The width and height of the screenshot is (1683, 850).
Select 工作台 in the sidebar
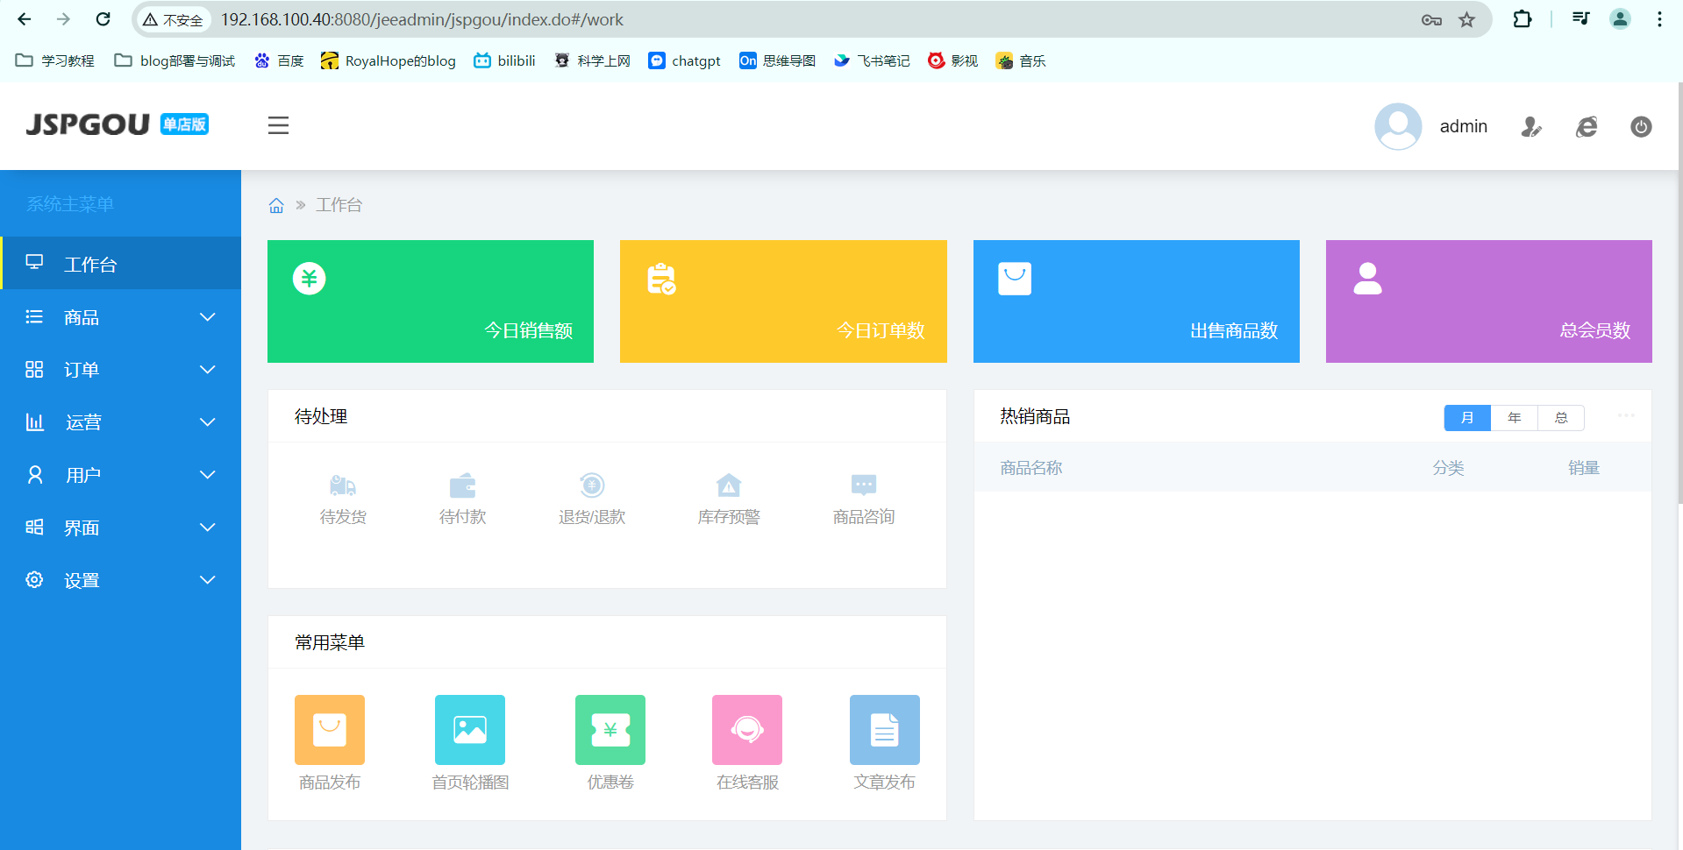pyautogui.click(x=120, y=265)
